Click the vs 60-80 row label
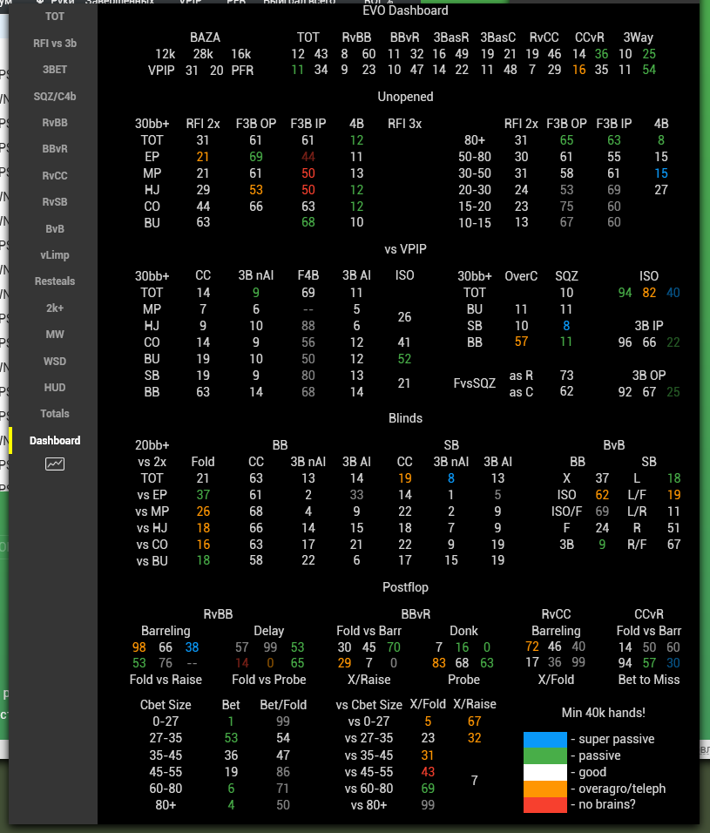710x833 pixels. [369, 789]
